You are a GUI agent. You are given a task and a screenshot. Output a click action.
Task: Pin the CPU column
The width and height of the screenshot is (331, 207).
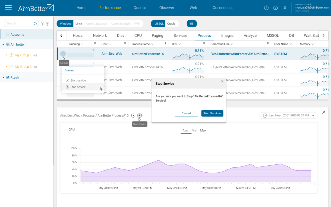204,44
